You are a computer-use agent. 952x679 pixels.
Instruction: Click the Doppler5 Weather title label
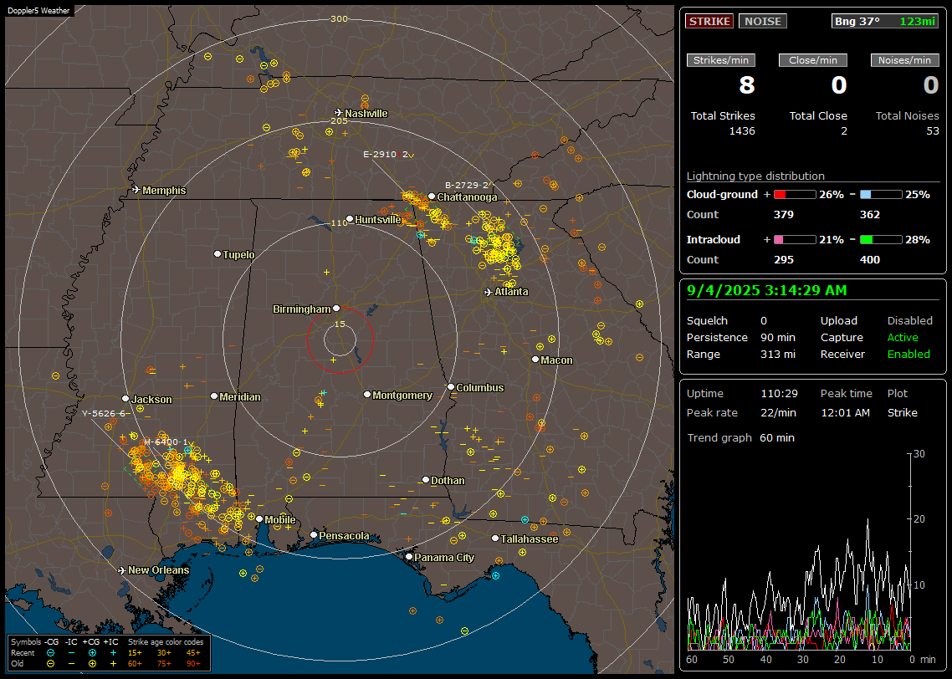coord(38,10)
